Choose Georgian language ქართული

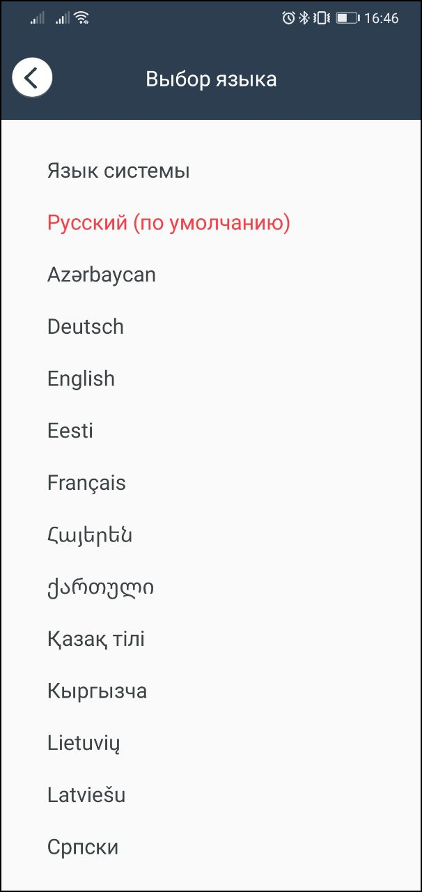(100, 587)
